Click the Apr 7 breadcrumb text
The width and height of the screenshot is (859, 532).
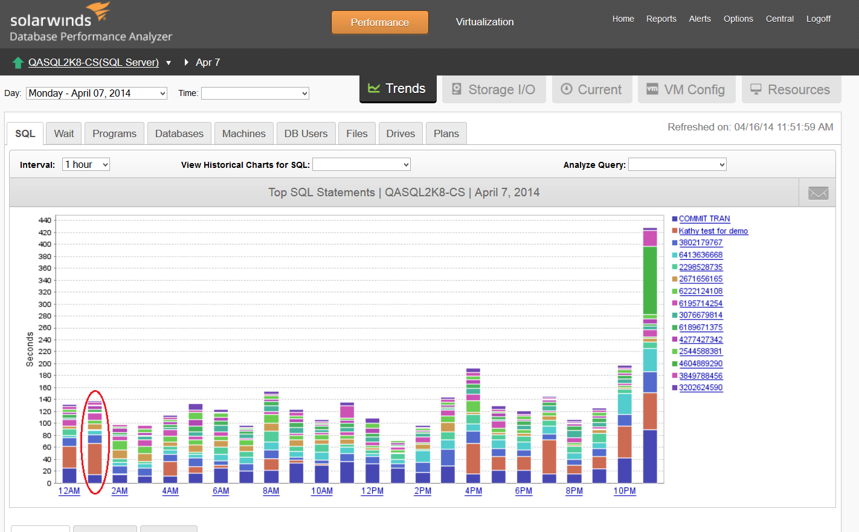click(208, 62)
